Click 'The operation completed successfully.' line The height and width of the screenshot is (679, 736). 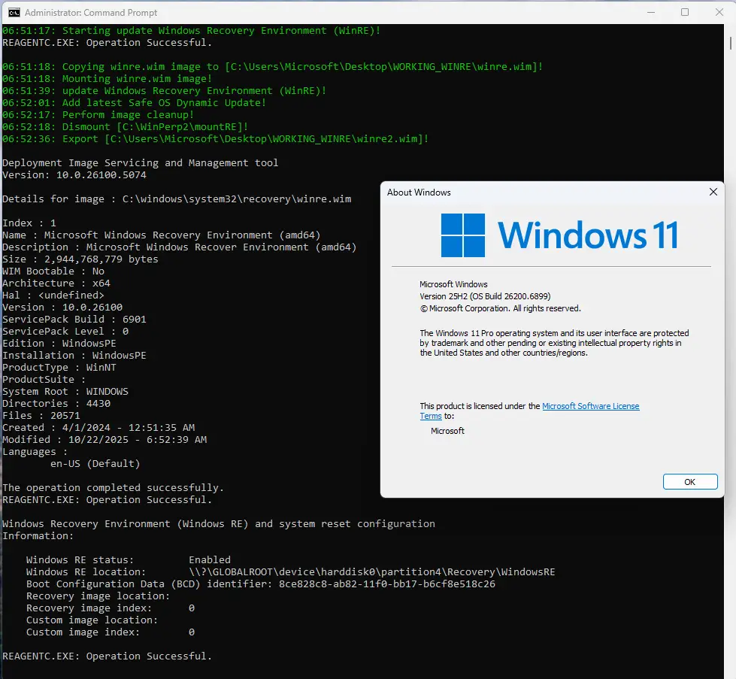coord(113,488)
